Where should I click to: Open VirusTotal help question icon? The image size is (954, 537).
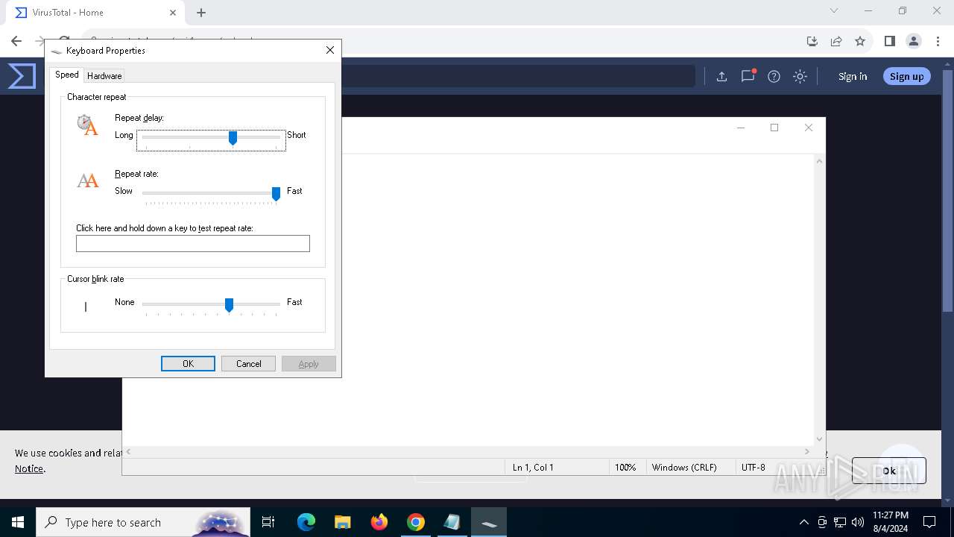coord(774,76)
